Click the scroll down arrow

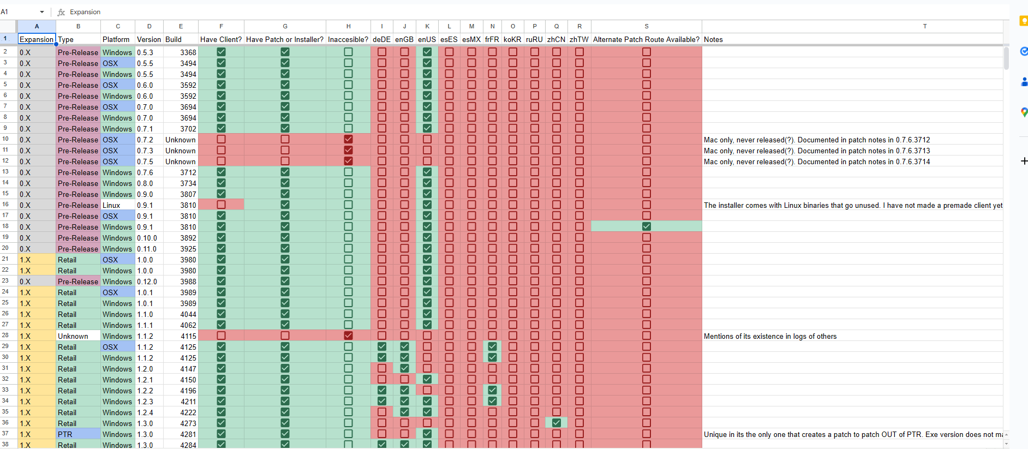[x=1006, y=444]
